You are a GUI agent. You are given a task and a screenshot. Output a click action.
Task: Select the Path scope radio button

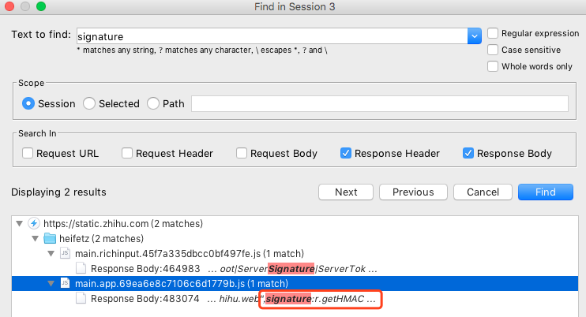tap(153, 103)
